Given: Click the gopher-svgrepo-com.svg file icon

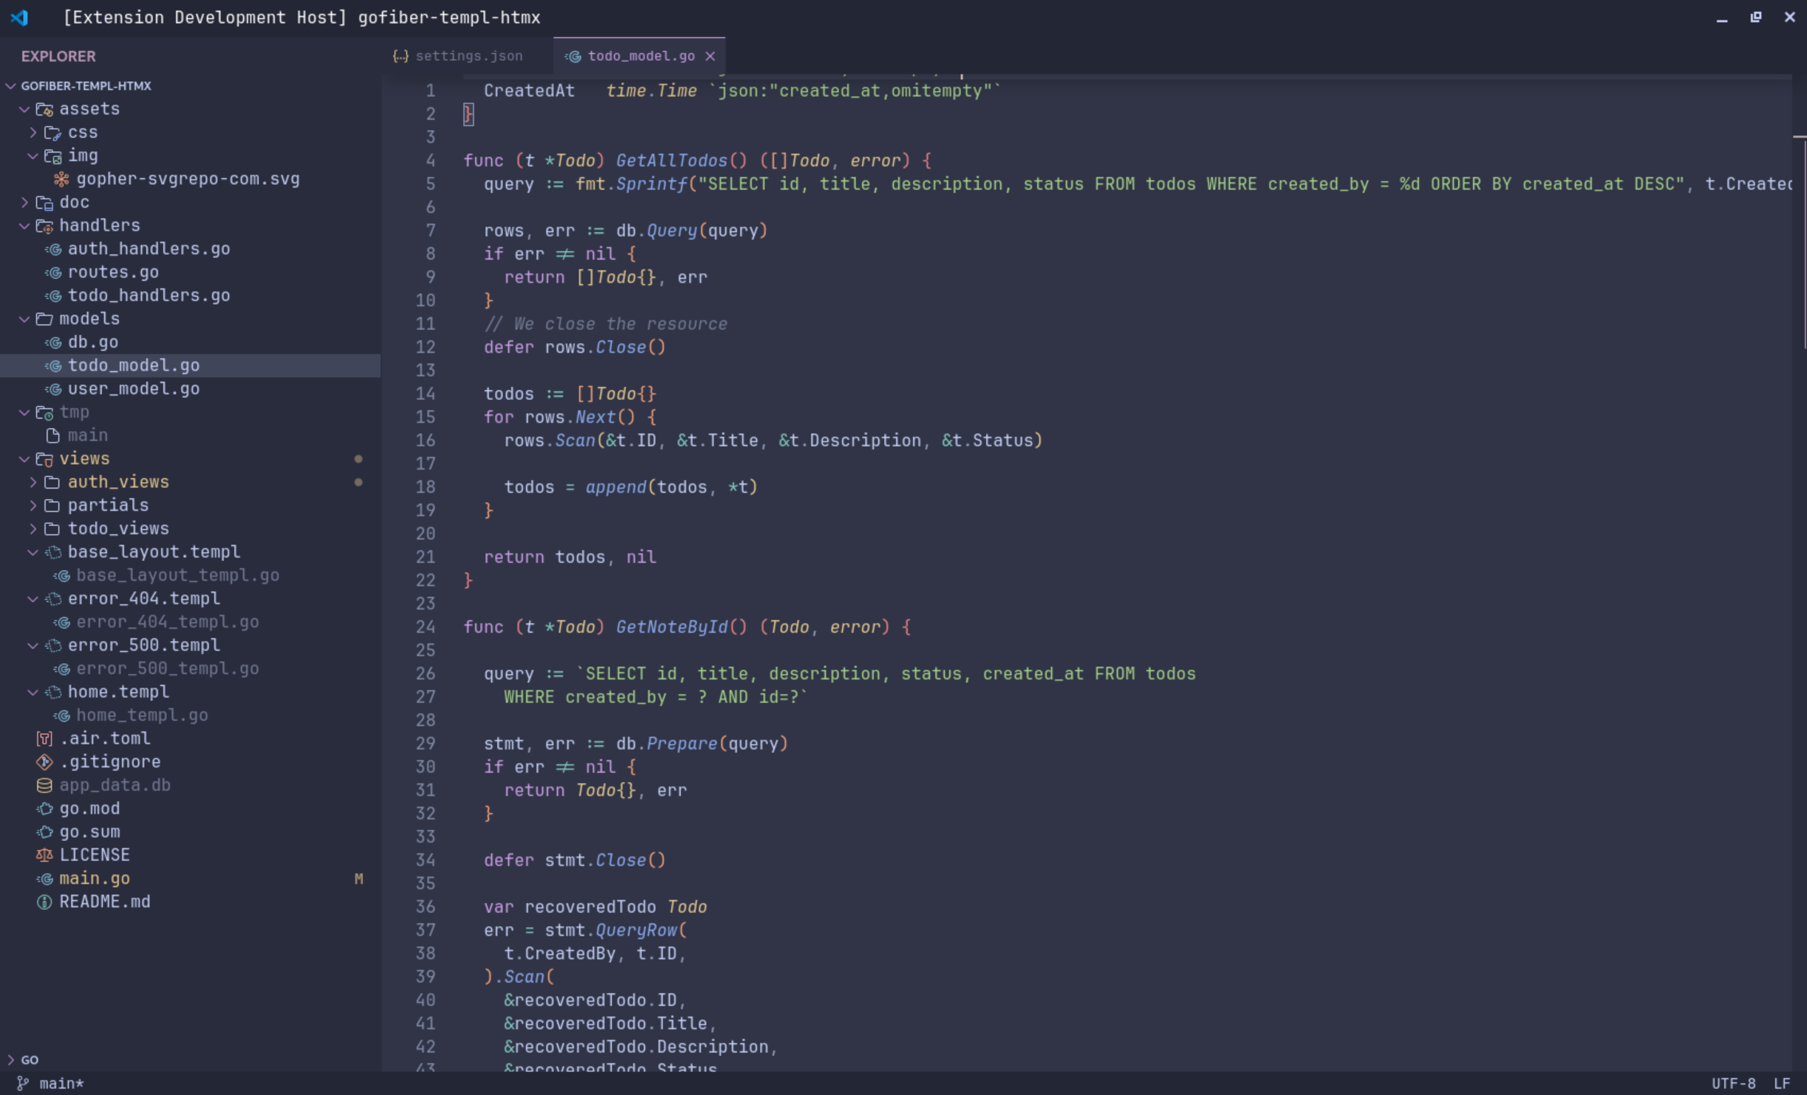Looking at the screenshot, I should point(62,179).
